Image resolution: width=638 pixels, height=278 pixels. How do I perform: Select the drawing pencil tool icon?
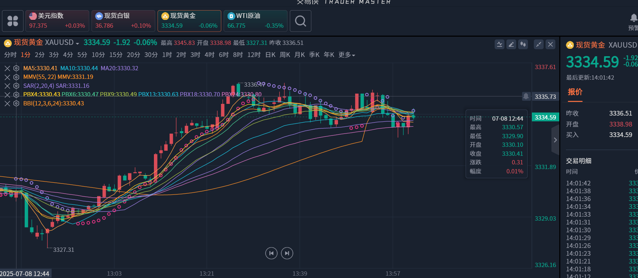511,45
